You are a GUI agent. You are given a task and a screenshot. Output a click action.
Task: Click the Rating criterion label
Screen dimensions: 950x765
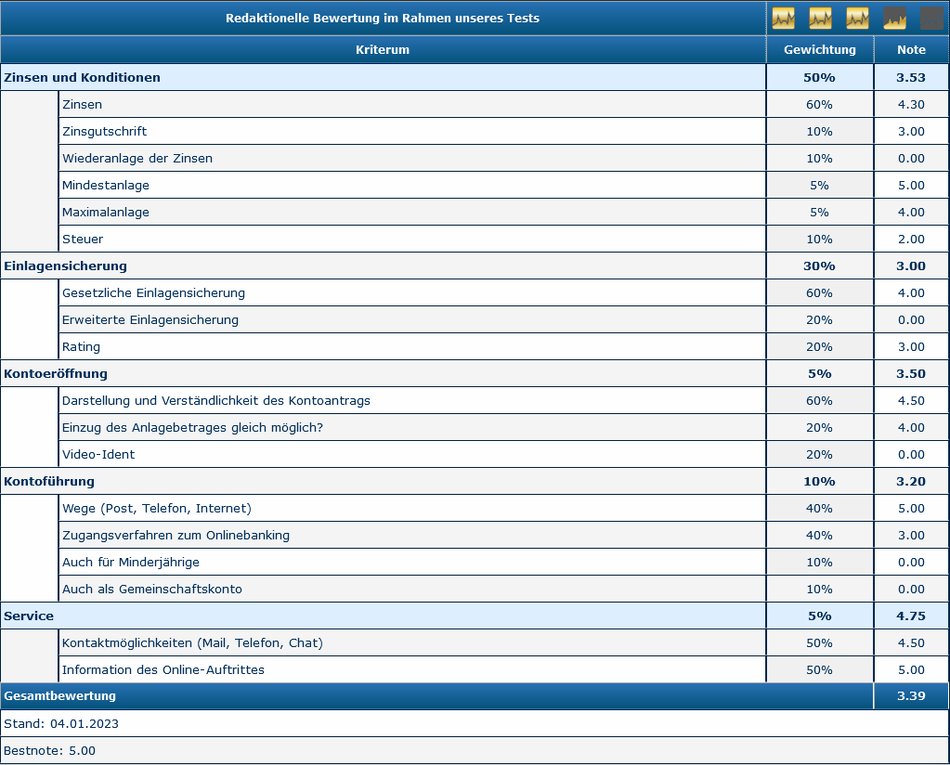tap(81, 347)
